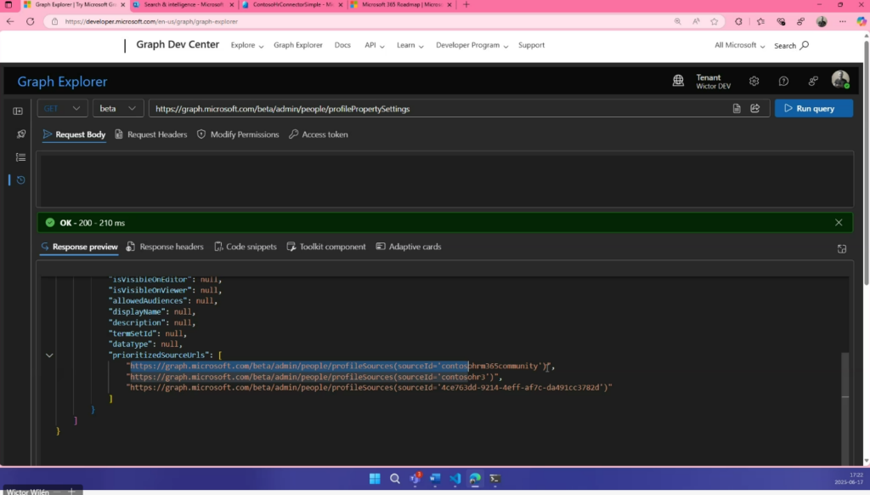The image size is (870, 495).
Task: Click the browser zoom magnifier icon
Action: [x=677, y=21]
